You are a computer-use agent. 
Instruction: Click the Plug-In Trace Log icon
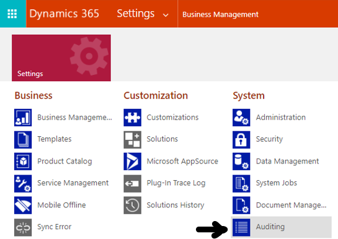tap(132, 183)
